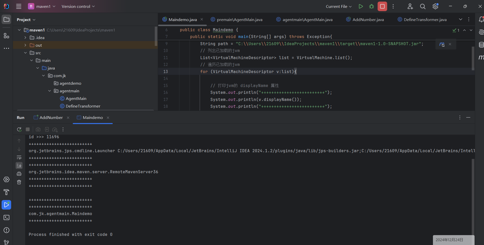Dismiss the floating reader-mode popup
484x245 pixels.
tap(450, 44)
